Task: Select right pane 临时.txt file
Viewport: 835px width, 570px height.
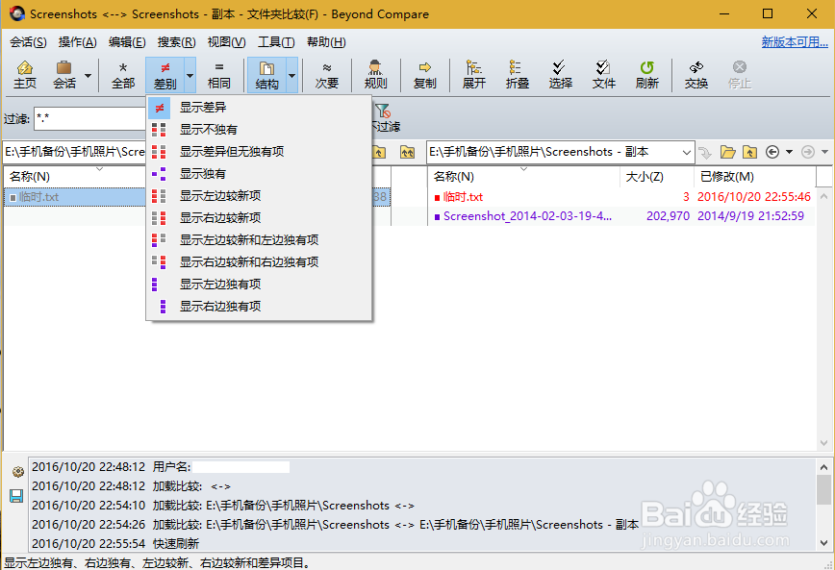Action: (x=463, y=197)
